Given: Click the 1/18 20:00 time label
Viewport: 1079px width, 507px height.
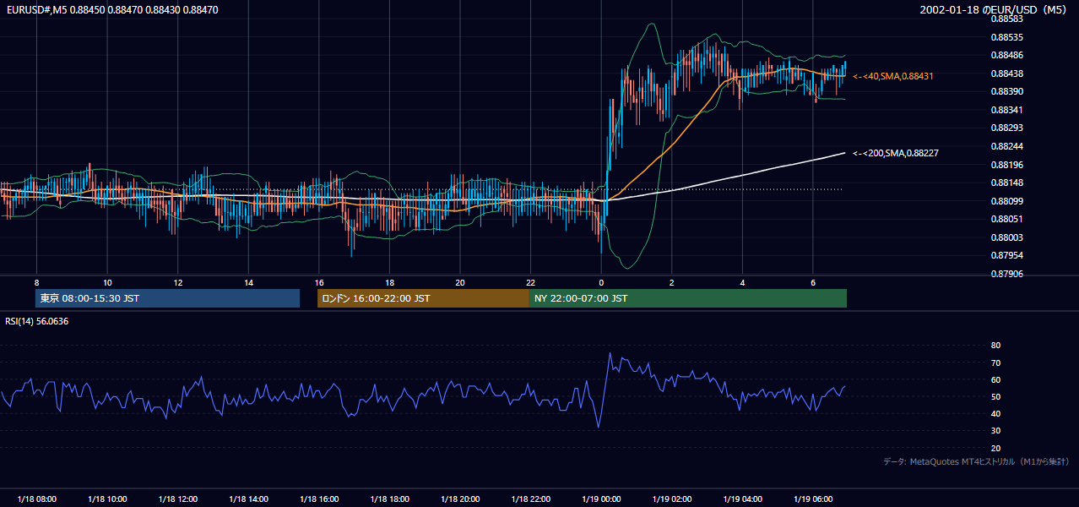Looking at the screenshot, I should tap(459, 499).
